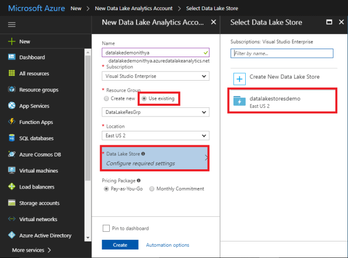The height and width of the screenshot is (258, 348).
Task: Open the Location East US 2 dropdown
Action: click(155, 136)
